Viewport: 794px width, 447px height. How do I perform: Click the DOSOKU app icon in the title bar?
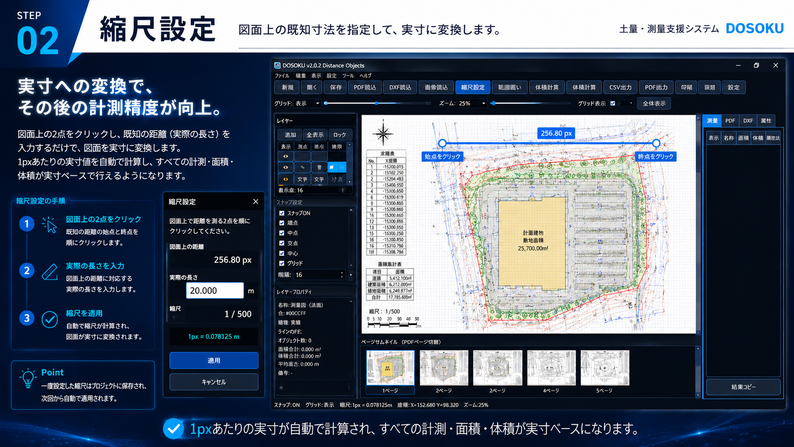pyautogui.click(x=277, y=66)
